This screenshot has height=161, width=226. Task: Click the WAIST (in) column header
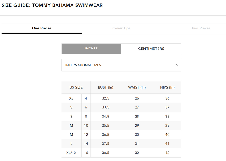pyautogui.click(x=137, y=87)
